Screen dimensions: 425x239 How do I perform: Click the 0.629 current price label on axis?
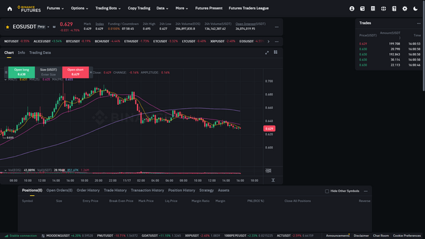[269, 129]
